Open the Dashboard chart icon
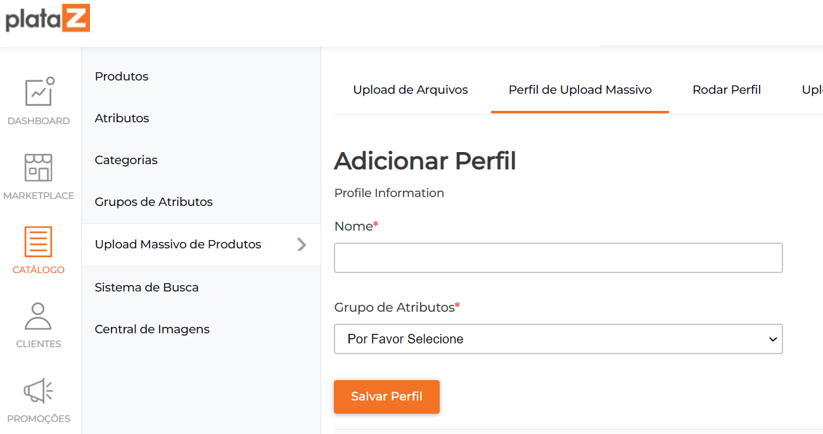This screenshot has height=434, width=823. (x=39, y=92)
